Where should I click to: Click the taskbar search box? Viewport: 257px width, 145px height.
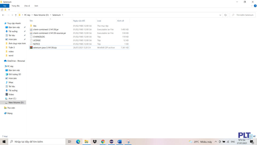click(37, 141)
